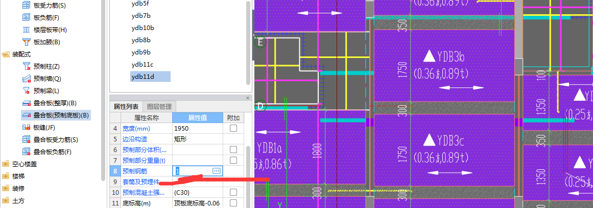This screenshot has width=593, height=208.
Task: Toggle the 附加 checkbox for 预制混凝土强度
Action: 233,193
